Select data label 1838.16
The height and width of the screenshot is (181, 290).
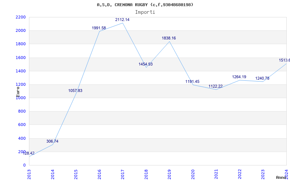[169, 38]
